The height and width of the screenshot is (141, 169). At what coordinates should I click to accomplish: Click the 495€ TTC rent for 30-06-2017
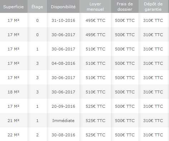tap(95, 35)
